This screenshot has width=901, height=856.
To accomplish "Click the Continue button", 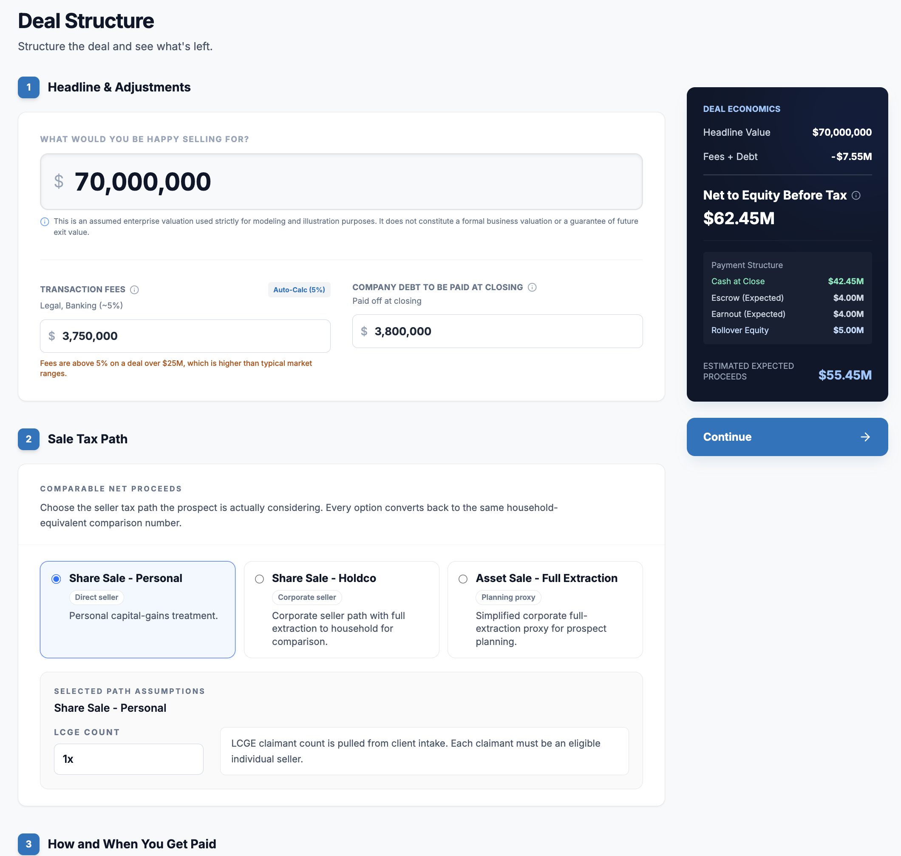I will (787, 437).
